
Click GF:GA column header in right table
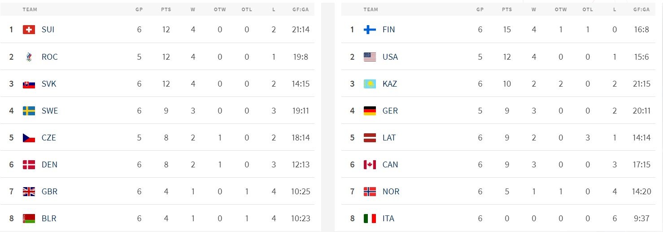point(641,9)
